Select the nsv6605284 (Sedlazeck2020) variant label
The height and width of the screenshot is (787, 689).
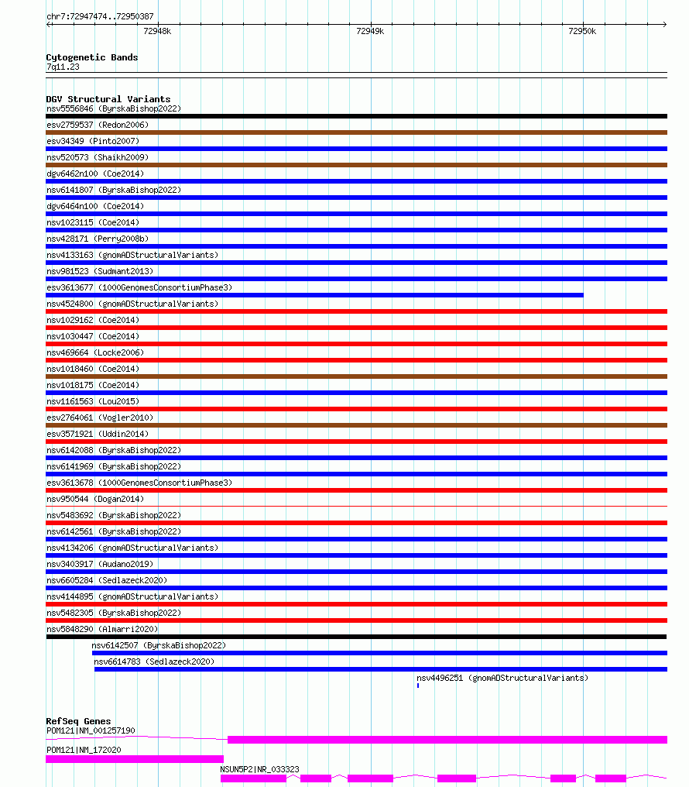107,580
